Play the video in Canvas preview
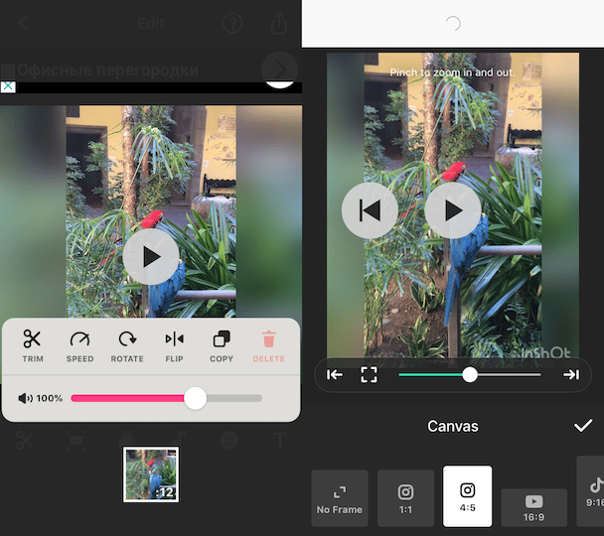 [453, 210]
